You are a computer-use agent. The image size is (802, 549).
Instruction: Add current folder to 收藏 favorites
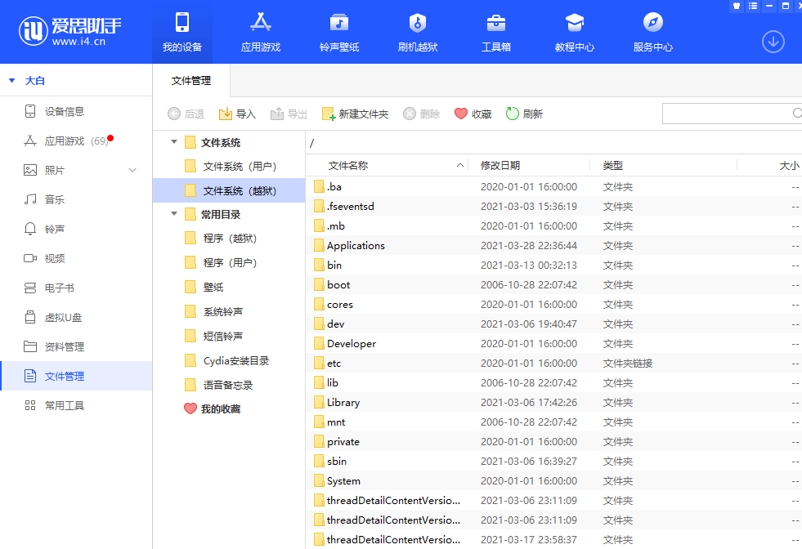pyautogui.click(x=473, y=114)
